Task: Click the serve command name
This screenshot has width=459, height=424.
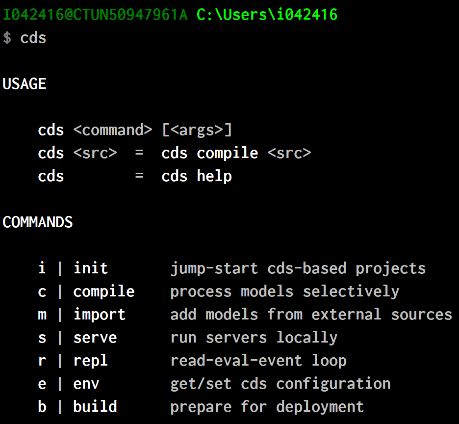Action: [x=95, y=338]
